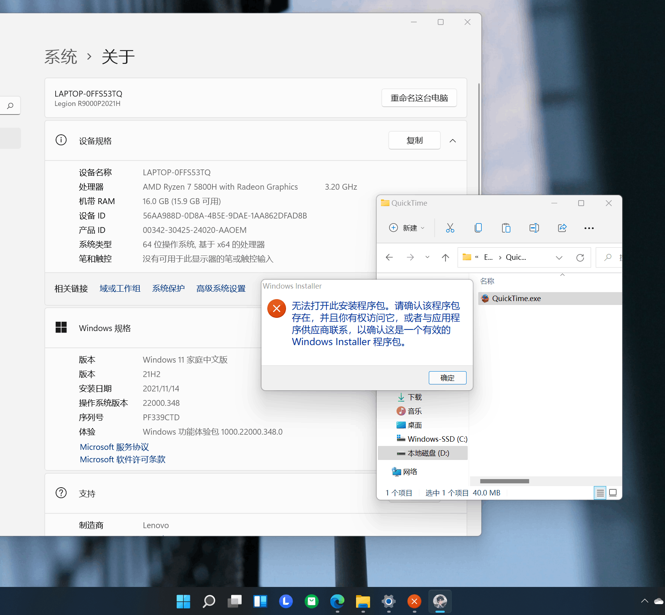This screenshot has height=615, width=665.
Task: Click the copy icon in Explorer toolbar
Action: (478, 228)
